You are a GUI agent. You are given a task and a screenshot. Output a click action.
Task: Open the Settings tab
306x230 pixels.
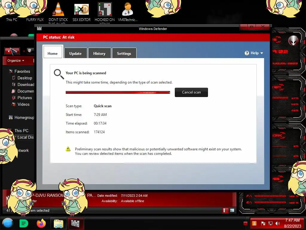pyautogui.click(x=124, y=53)
